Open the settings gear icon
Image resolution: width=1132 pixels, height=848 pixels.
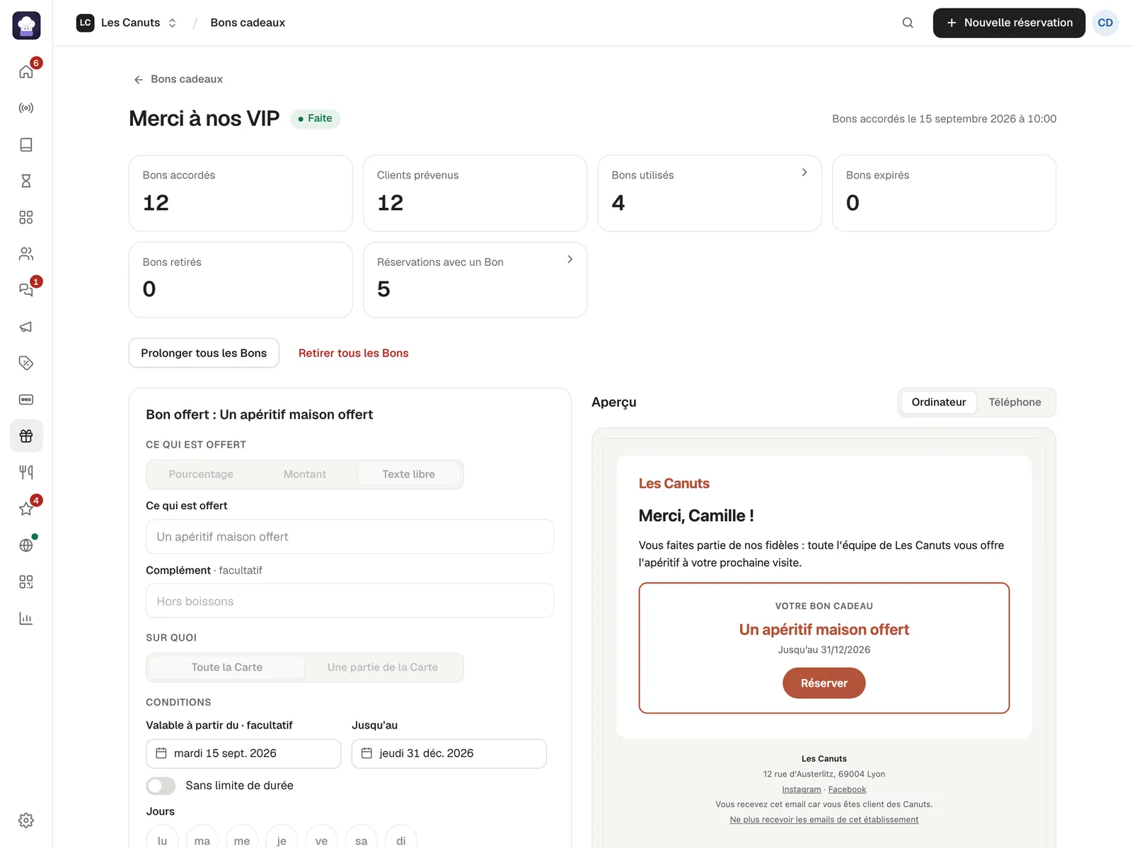click(x=26, y=820)
